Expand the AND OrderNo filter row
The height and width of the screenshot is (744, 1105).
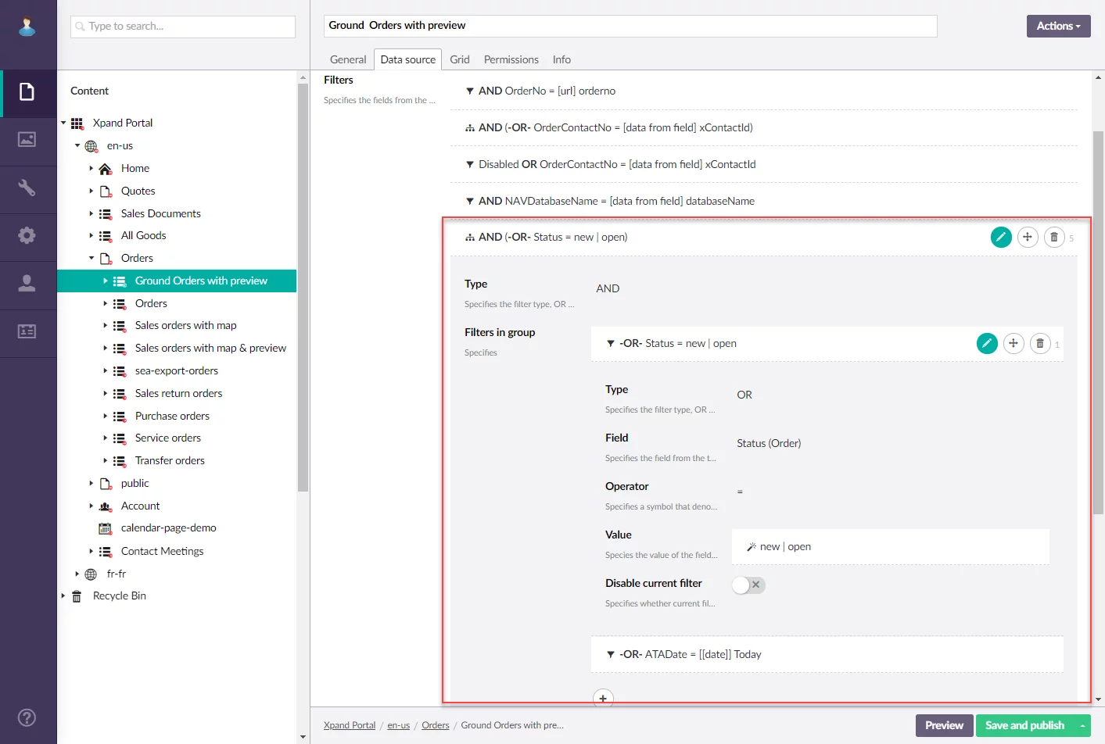tap(470, 91)
